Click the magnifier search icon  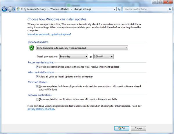[170, 9]
